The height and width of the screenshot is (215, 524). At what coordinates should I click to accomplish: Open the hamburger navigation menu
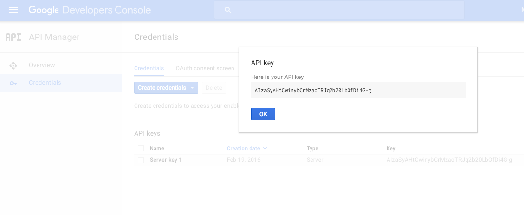click(x=13, y=10)
